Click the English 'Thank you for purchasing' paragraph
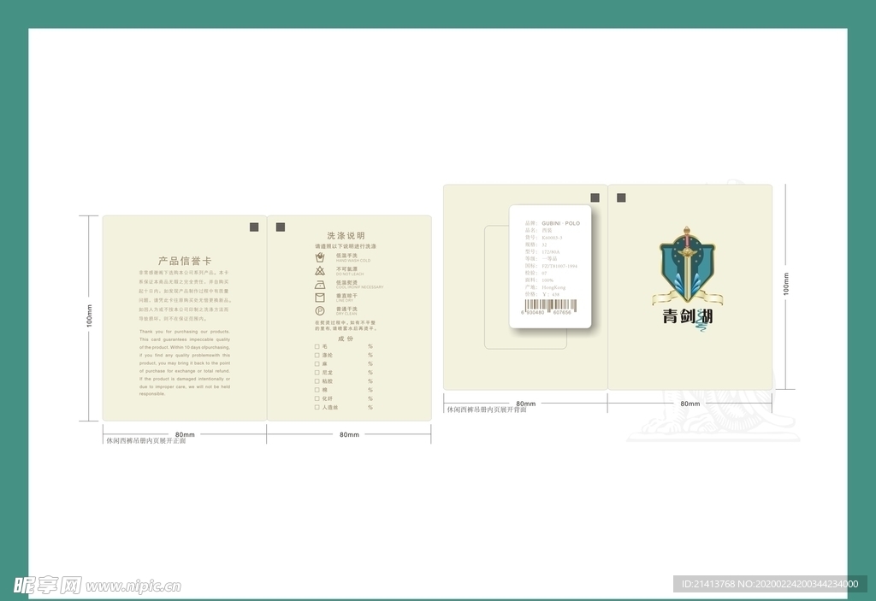876x601 pixels. point(185,362)
